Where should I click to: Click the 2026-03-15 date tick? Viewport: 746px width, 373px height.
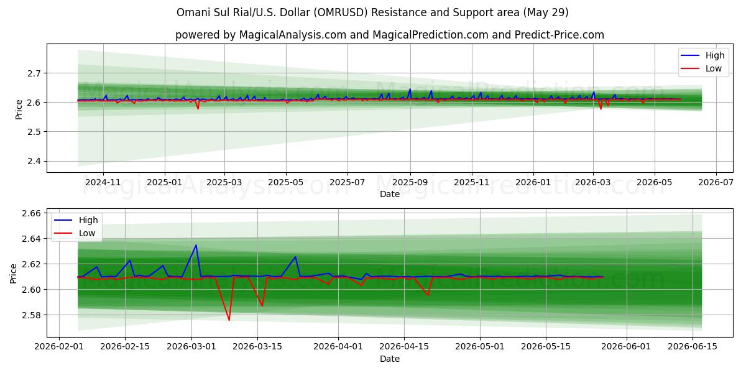[x=257, y=347]
